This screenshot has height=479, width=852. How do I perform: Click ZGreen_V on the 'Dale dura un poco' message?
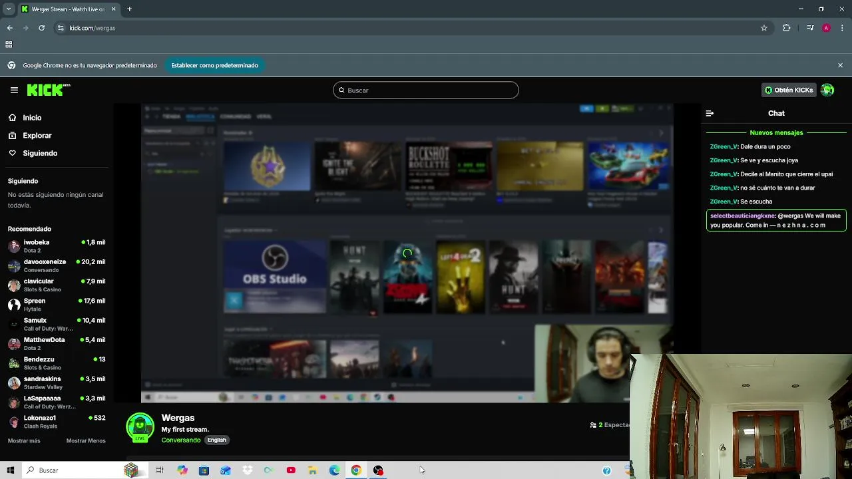(723, 146)
